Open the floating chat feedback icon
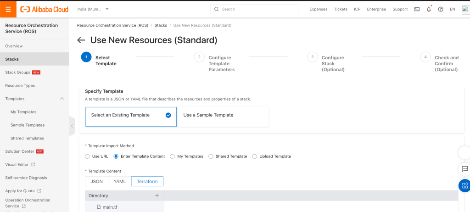The width and height of the screenshot is (470, 212). (x=464, y=169)
